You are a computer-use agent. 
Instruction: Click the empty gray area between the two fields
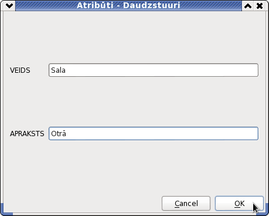coord(134,102)
